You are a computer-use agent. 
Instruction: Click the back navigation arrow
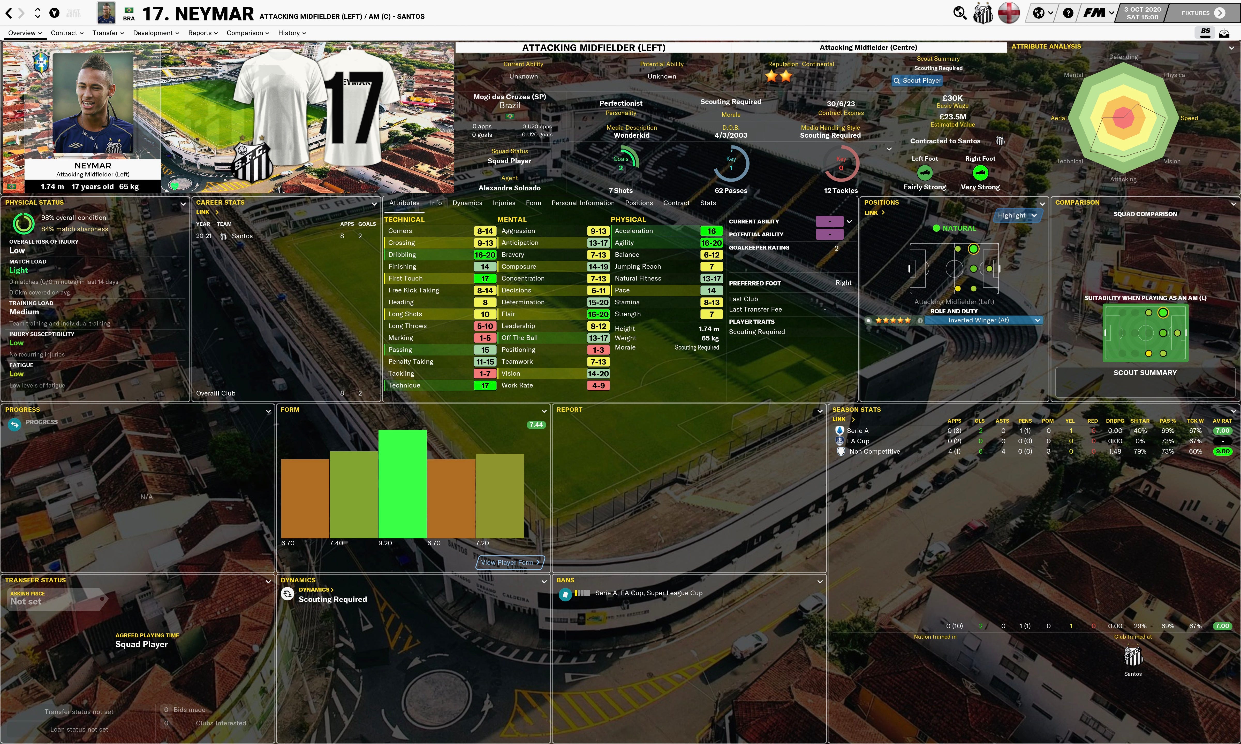coord(9,13)
